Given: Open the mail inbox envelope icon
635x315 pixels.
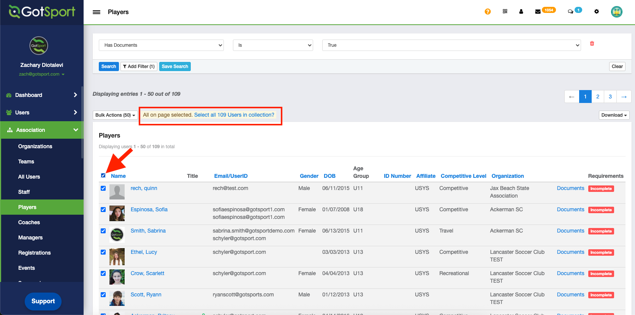Looking at the screenshot, I should point(538,12).
